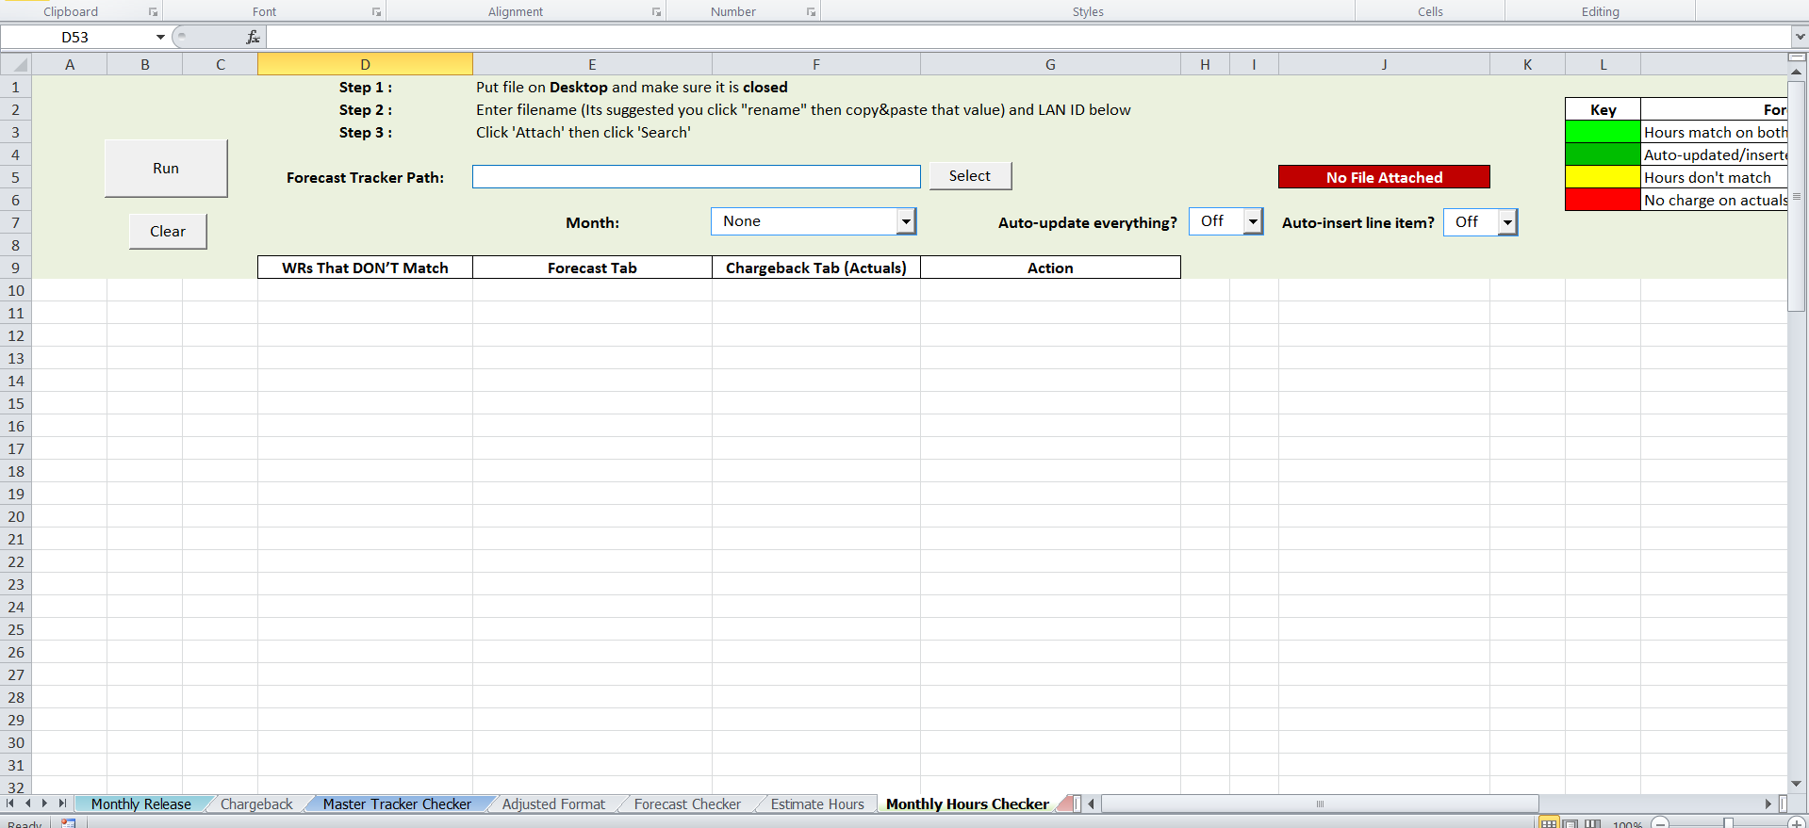Screen dimensions: 1809x828
Task: Expand the Name Box dropdown arrow
Action: click(160, 37)
